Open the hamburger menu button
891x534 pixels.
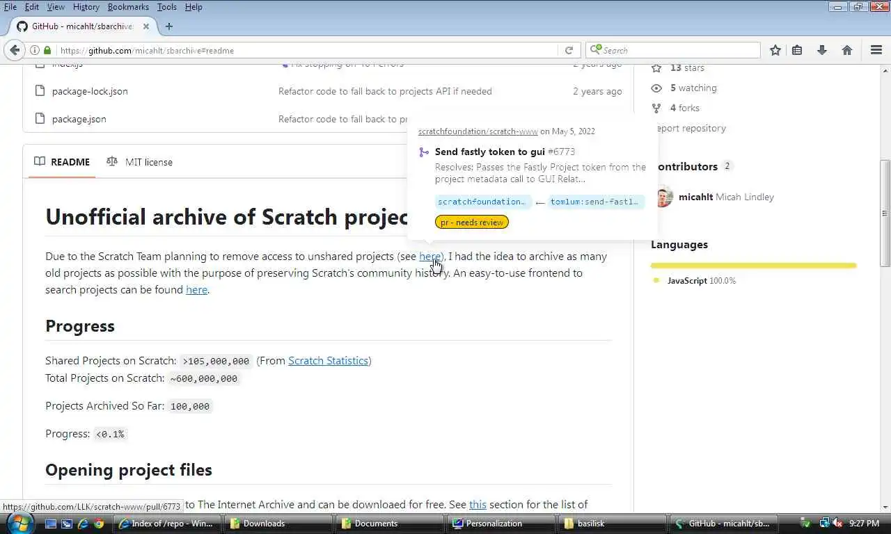(876, 50)
